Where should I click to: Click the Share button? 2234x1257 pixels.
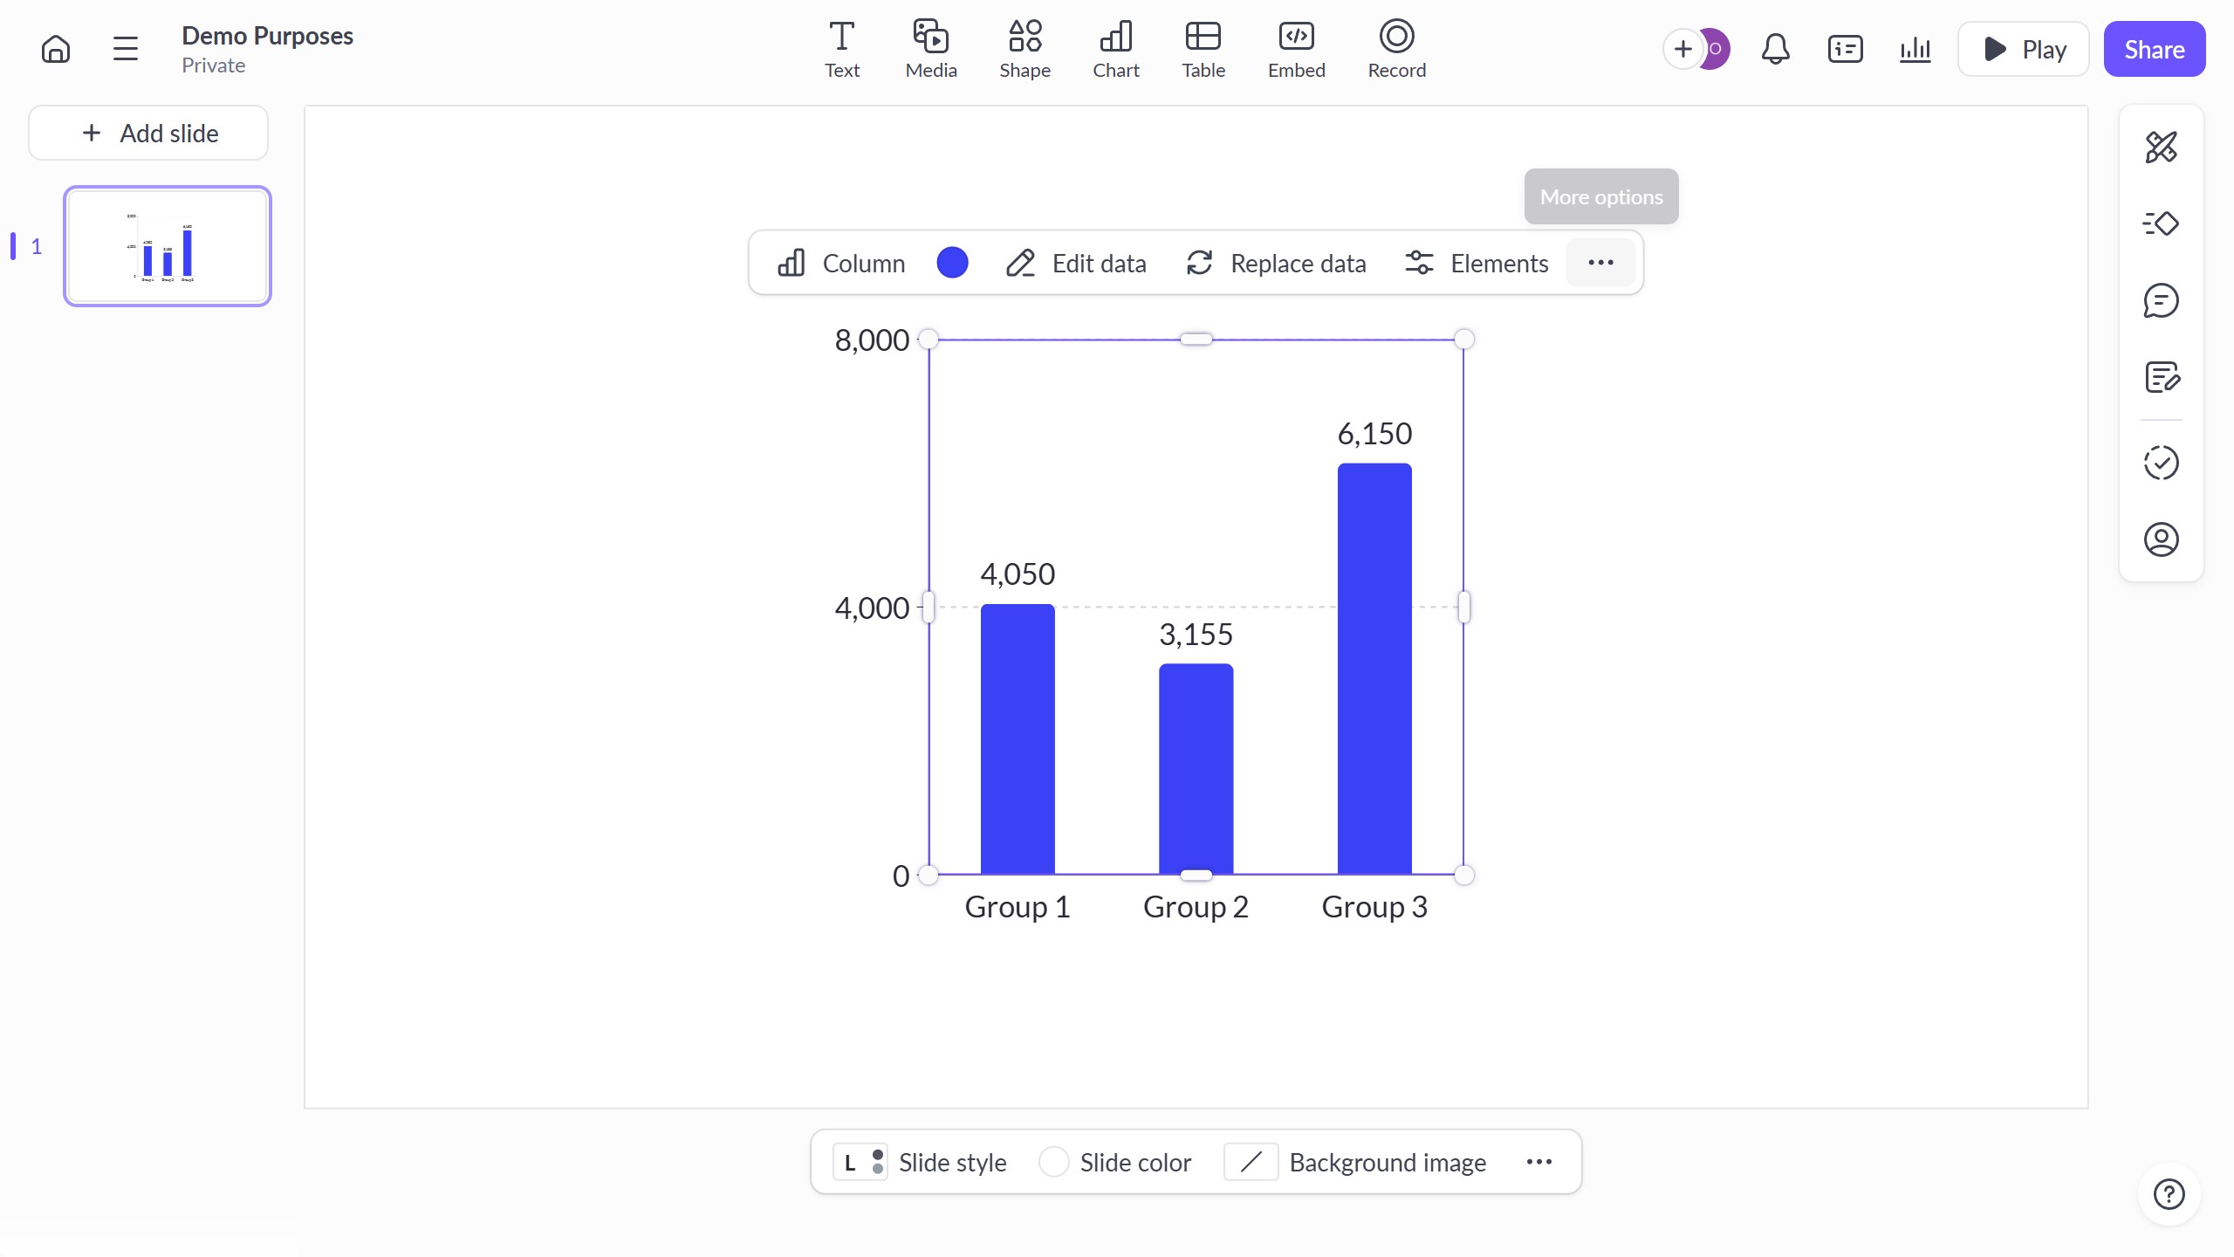(x=2154, y=49)
